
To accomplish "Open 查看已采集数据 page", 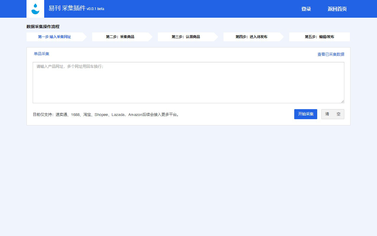I will [331, 54].
